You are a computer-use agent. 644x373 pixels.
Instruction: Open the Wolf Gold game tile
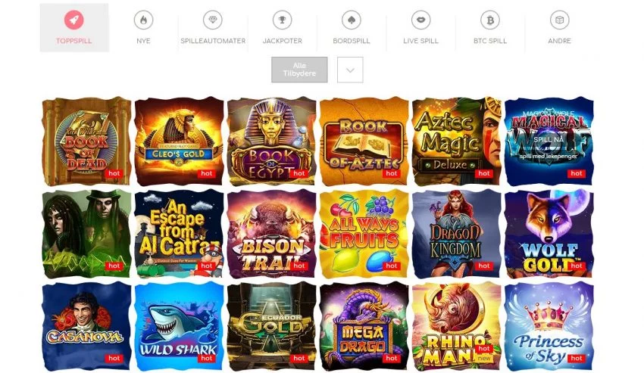(549, 234)
